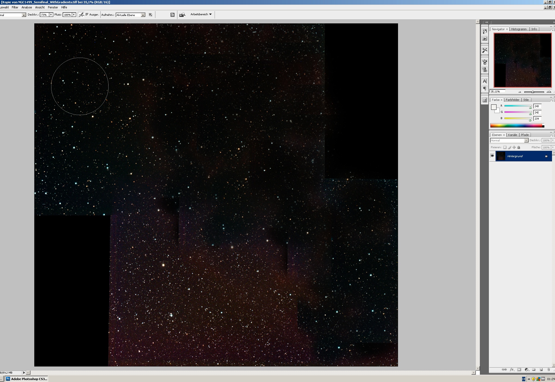This screenshot has height=382, width=555.
Task: Open the Aufnehm. Aktuelle Ebene dropdown
Action: tap(131, 15)
